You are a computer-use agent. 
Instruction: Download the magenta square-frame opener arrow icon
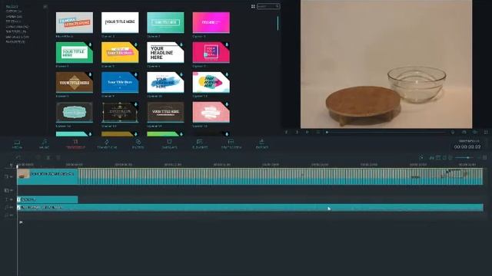(x=227, y=44)
